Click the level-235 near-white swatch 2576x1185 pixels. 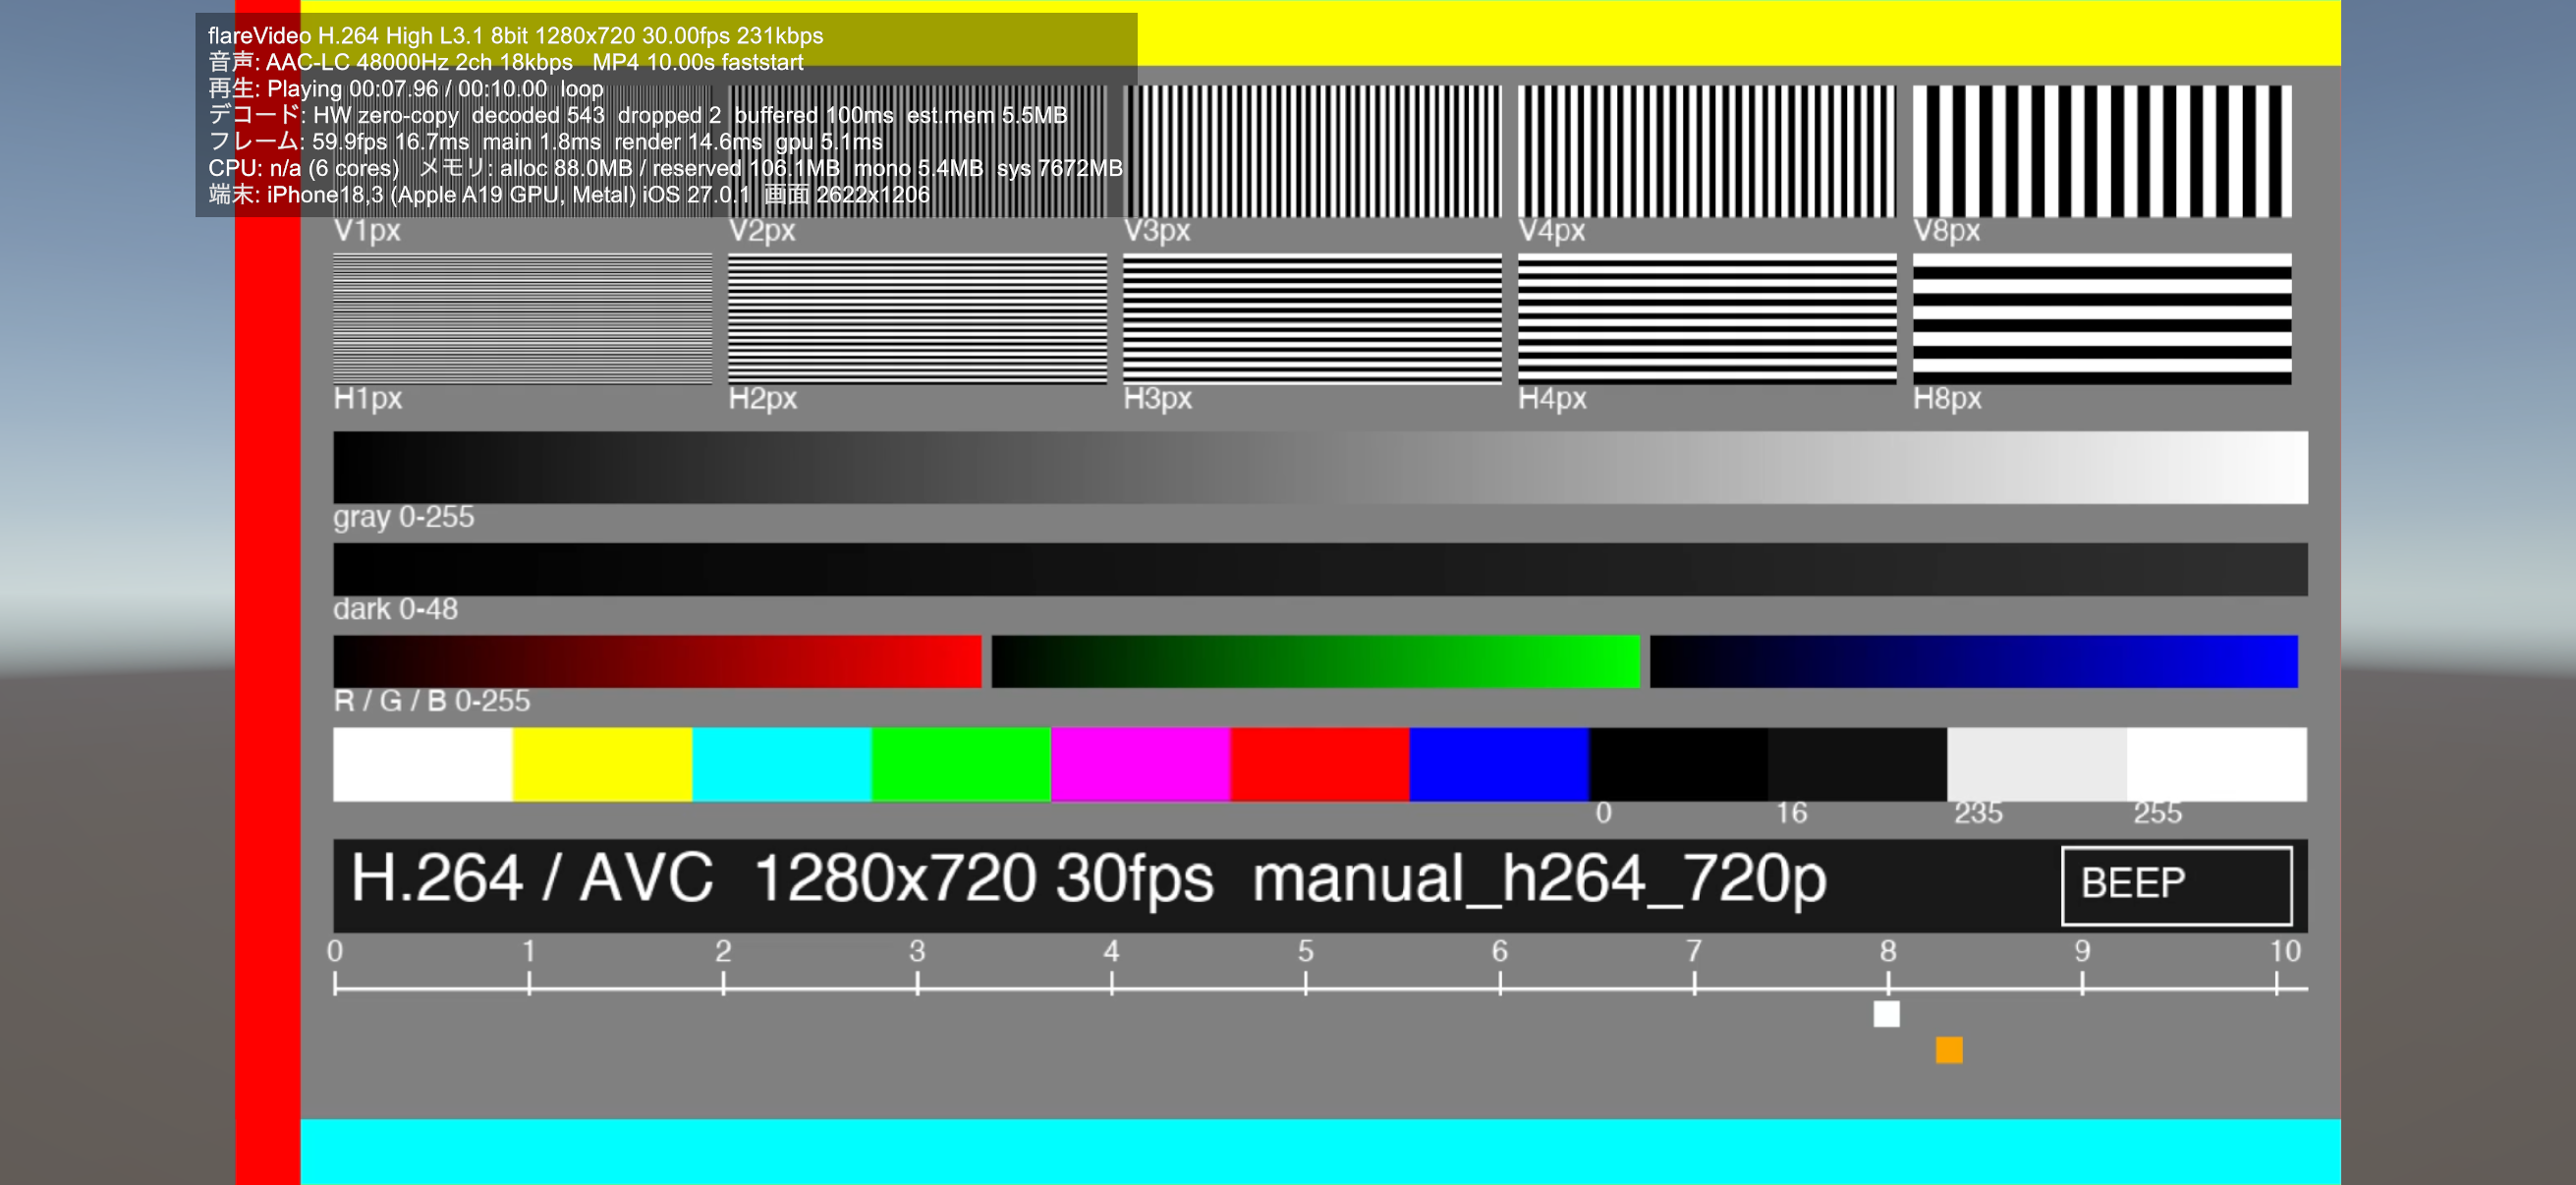[x=2036, y=764]
